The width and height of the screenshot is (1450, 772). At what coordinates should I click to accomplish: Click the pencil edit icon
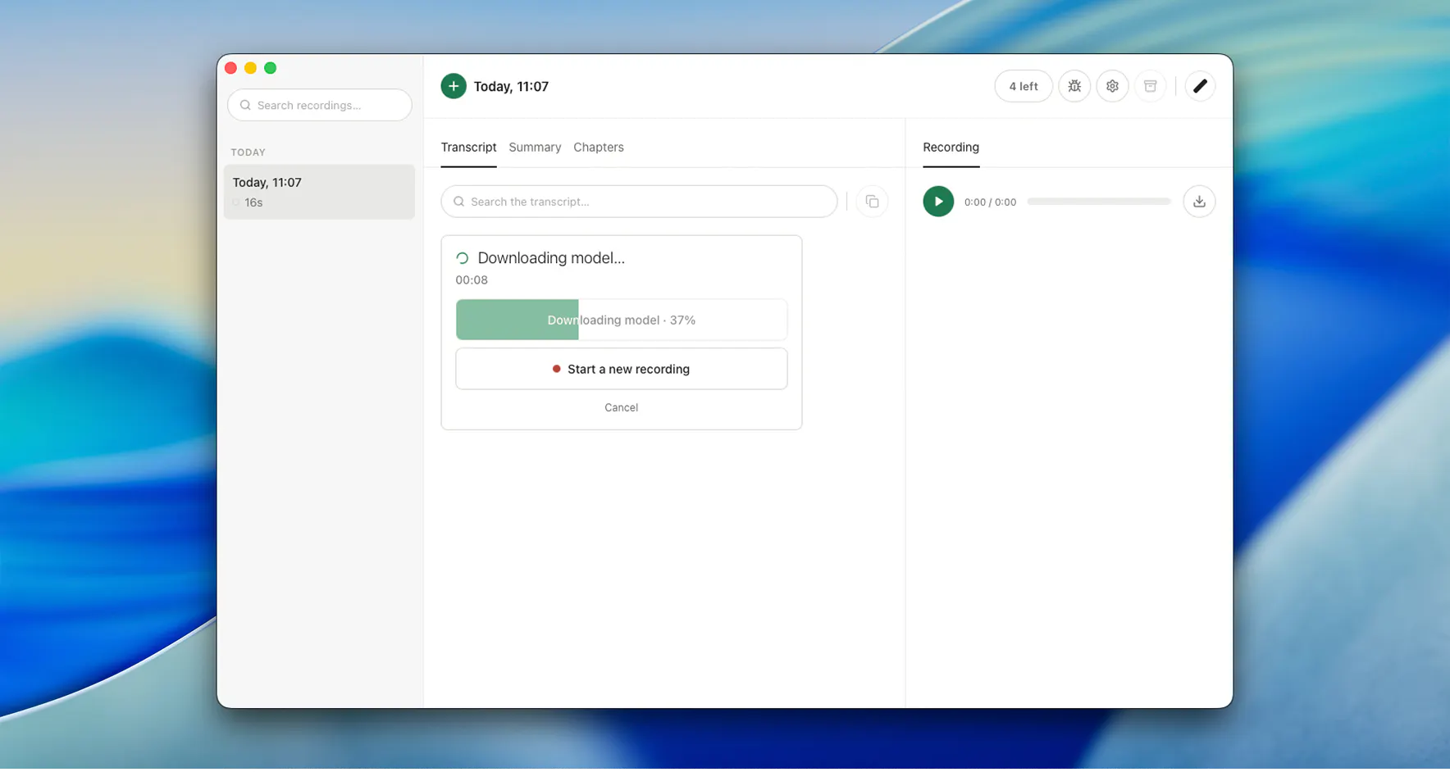click(1200, 86)
